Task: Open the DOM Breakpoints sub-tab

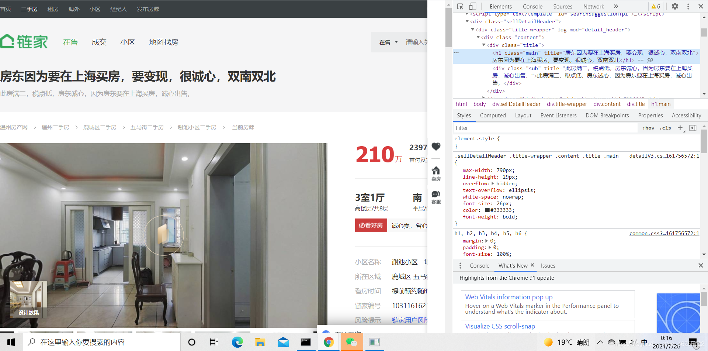Action: pos(607,116)
